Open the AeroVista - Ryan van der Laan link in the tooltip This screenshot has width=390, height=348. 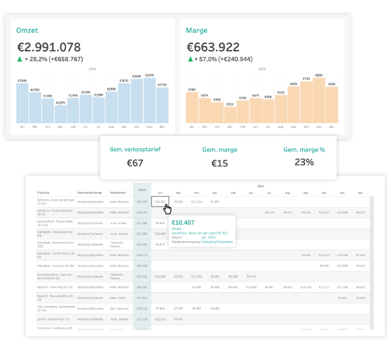pyautogui.click(x=199, y=233)
